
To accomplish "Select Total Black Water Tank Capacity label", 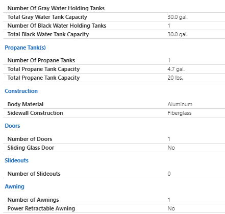I will tap(48, 34).
